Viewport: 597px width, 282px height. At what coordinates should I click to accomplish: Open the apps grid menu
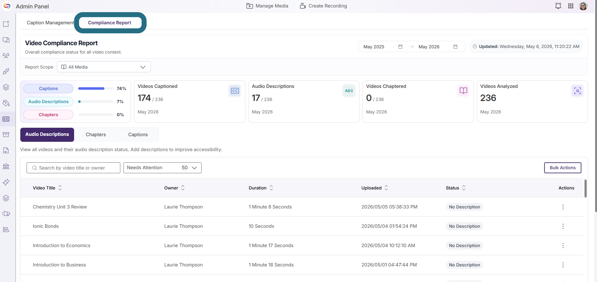coord(571,6)
